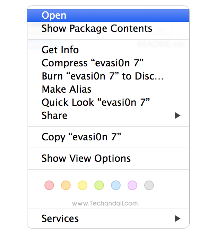Compress the evasi0n 7 item

coord(93,63)
